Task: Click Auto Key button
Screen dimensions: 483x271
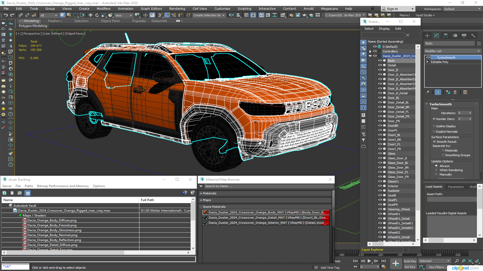Action: click(410, 261)
